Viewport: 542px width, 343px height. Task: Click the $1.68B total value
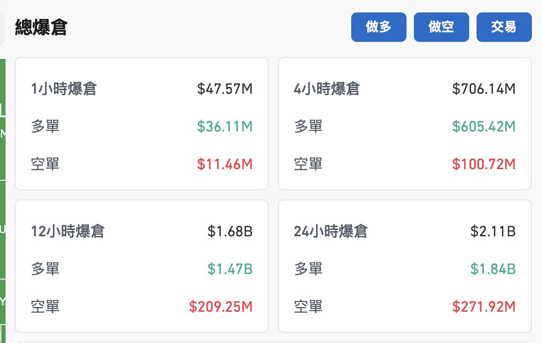pyautogui.click(x=230, y=231)
